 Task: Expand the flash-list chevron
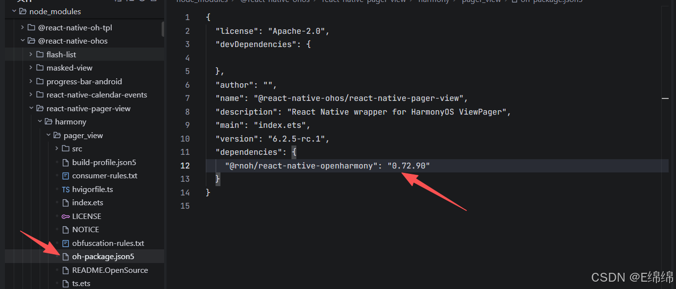tap(31, 54)
